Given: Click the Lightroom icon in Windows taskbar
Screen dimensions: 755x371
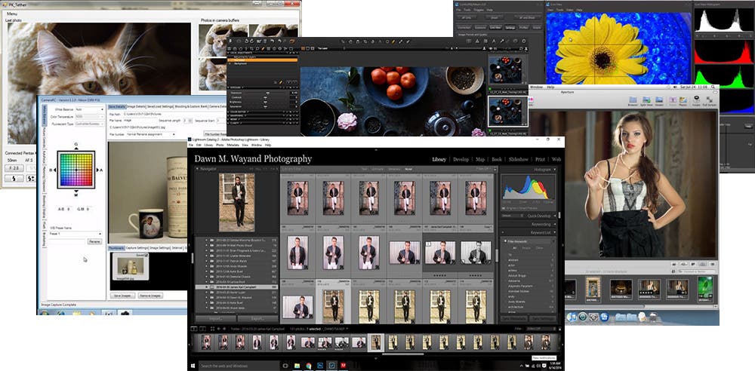Looking at the screenshot, I should coord(332,366).
